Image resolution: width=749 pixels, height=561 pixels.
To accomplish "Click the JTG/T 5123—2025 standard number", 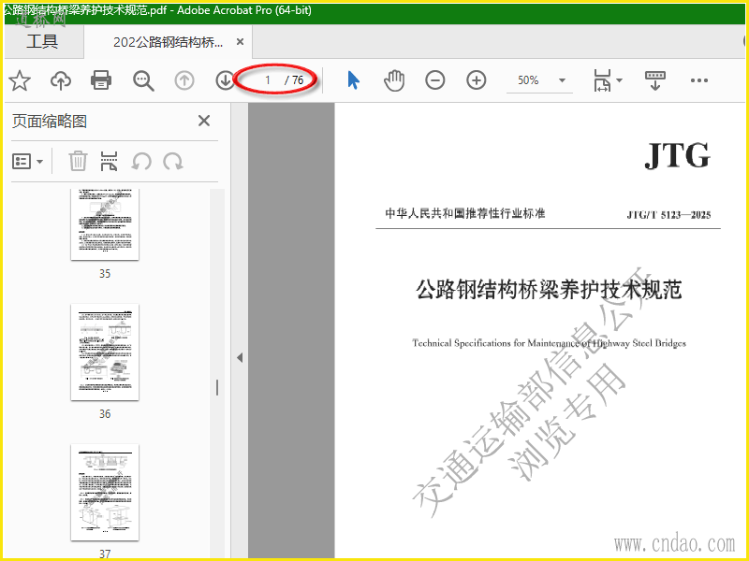I will tap(668, 215).
